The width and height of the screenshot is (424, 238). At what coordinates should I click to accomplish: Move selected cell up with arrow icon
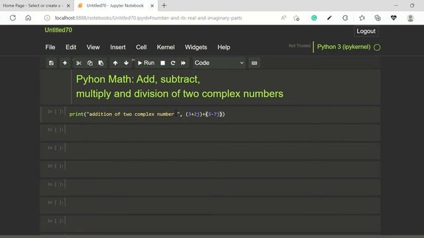click(x=115, y=63)
